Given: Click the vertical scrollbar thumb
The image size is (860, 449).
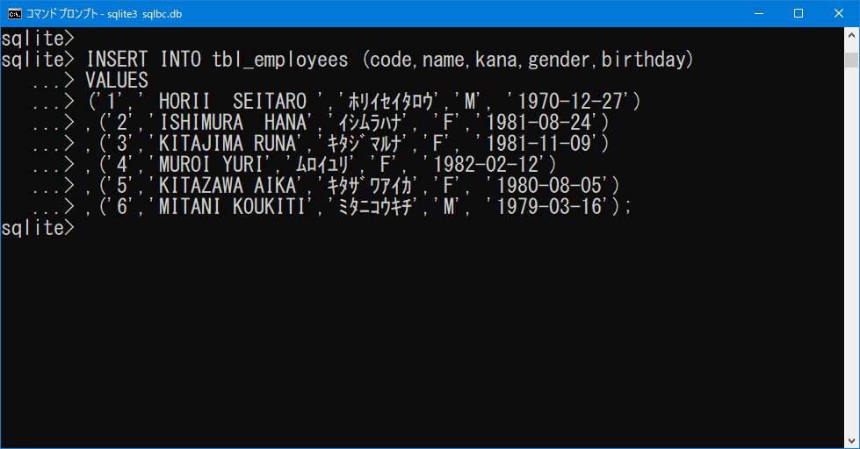Looking at the screenshot, I should click(851, 60).
